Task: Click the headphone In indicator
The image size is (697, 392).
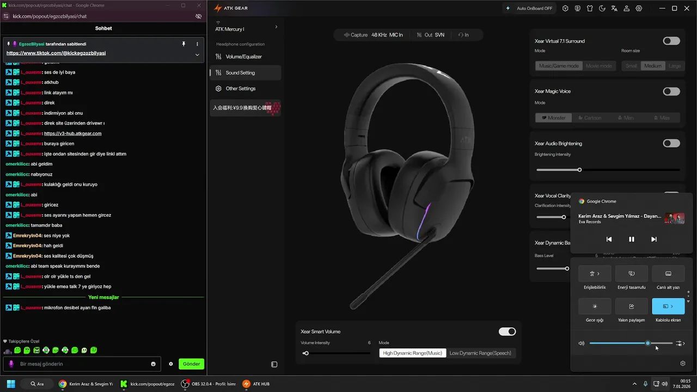Action: (x=463, y=35)
